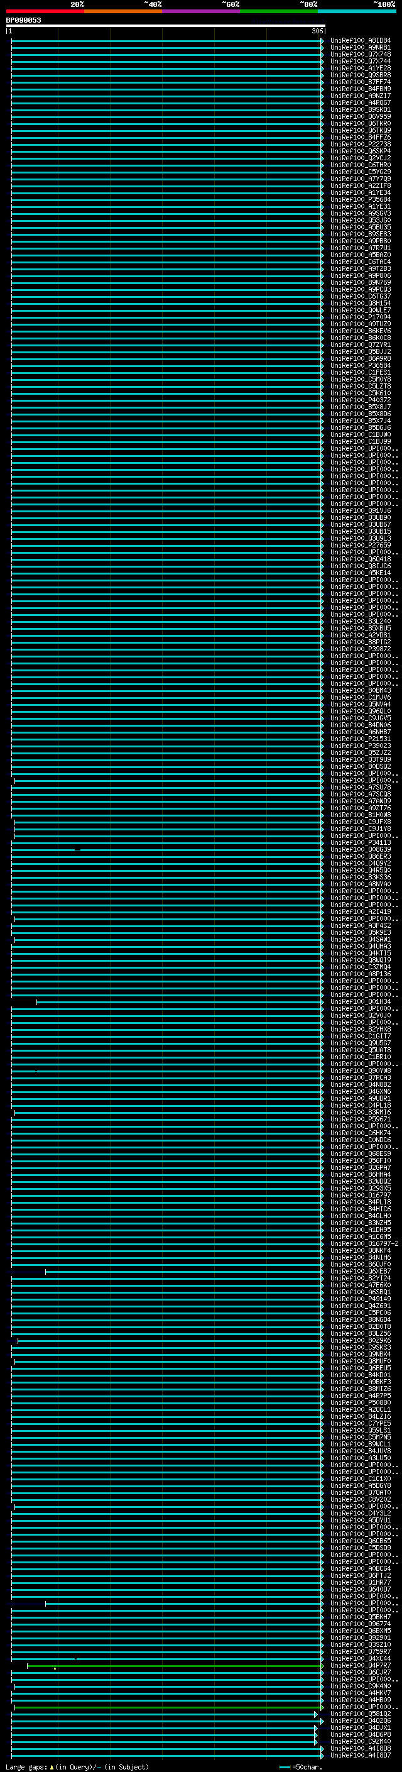Select label UniRef100_C4PL18
Viewport: 402px width, 1772px height.
361,1104
